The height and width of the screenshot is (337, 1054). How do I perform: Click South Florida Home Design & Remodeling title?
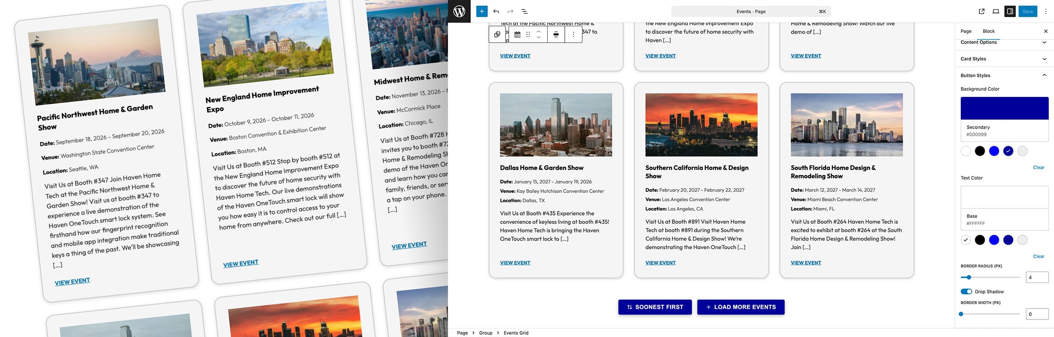click(833, 172)
